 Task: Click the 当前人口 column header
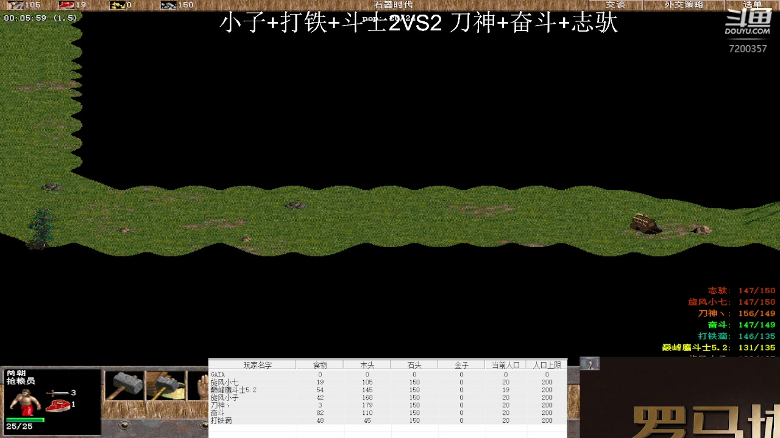click(505, 365)
